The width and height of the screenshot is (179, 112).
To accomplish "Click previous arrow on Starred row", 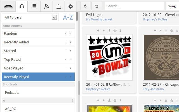I will click(66, 51).
